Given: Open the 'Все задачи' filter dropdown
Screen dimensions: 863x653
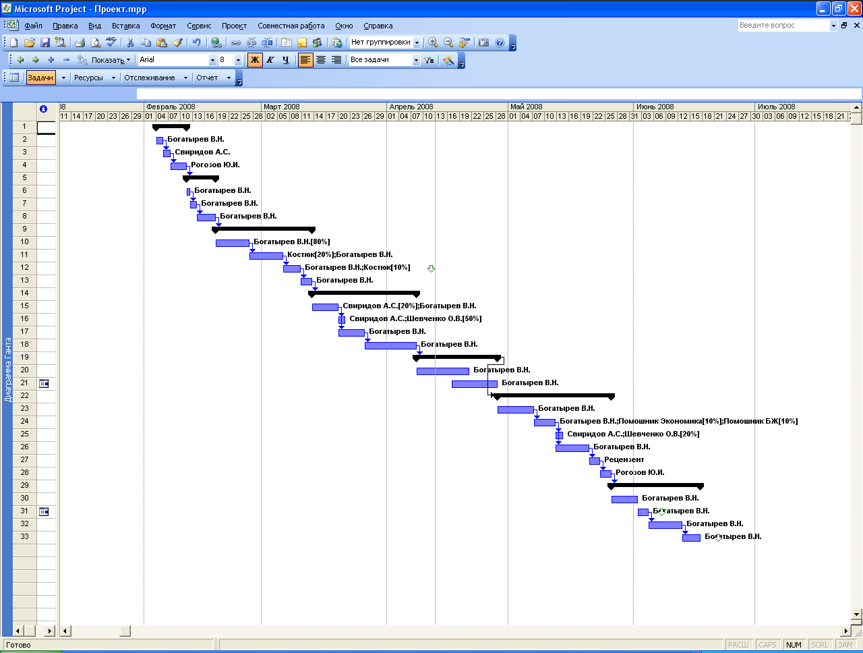Looking at the screenshot, I should point(416,60).
